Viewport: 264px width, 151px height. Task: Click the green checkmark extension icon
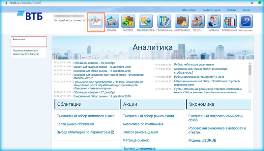coord(260,3)
